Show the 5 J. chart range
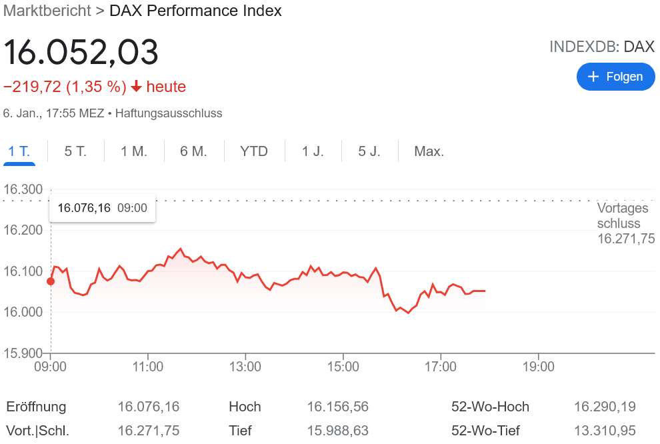This screenshot has width=660, height=444. (369, 151)
